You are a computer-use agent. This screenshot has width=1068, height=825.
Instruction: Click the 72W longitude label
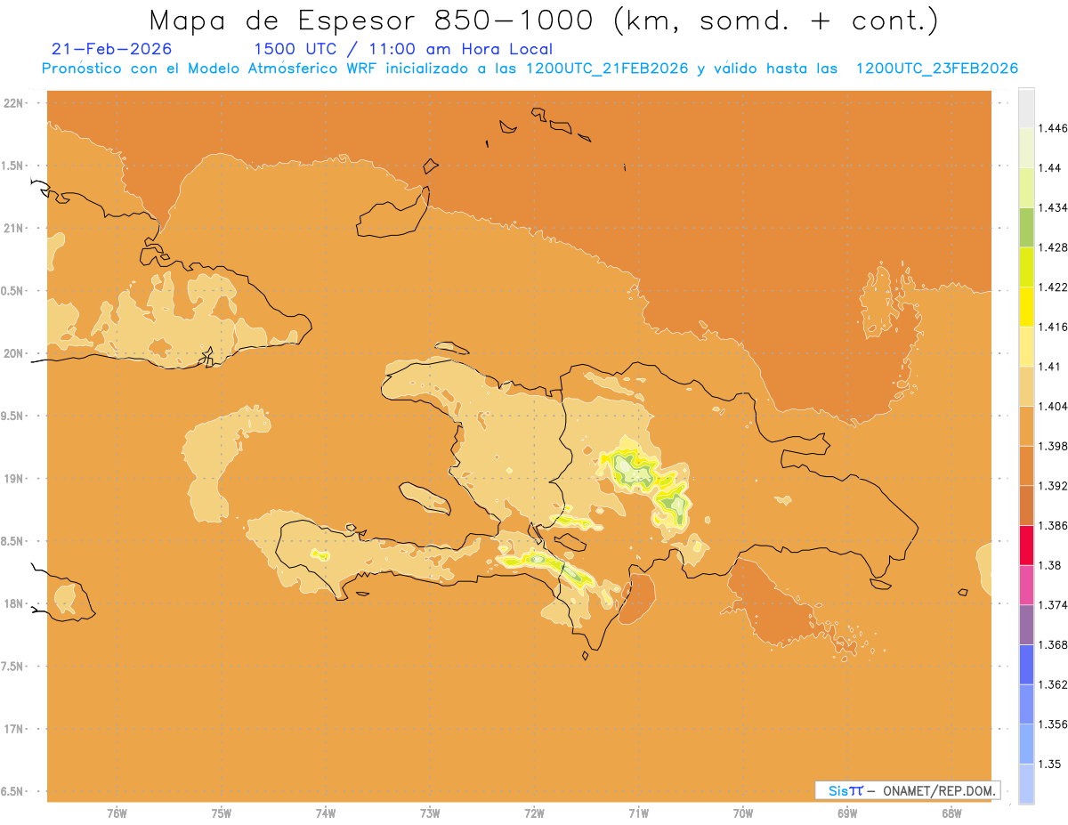point(534,813)
